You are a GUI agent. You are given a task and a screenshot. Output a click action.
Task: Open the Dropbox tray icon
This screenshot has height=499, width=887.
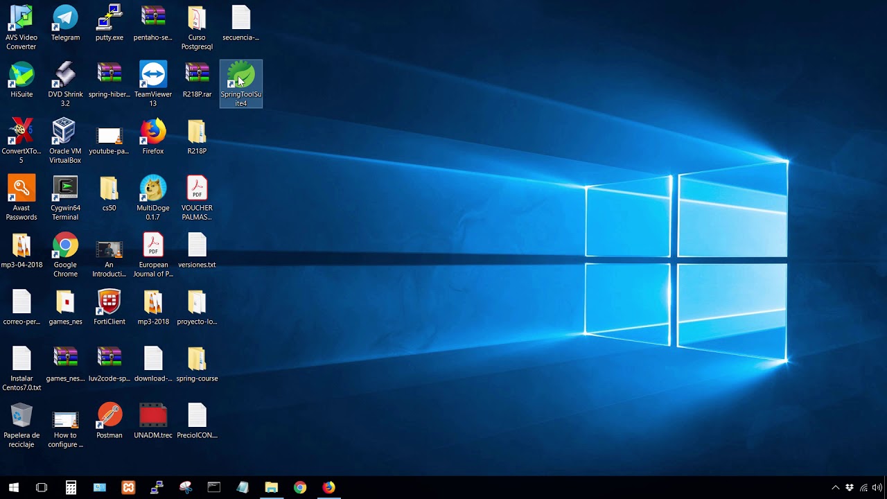[850, 488]
